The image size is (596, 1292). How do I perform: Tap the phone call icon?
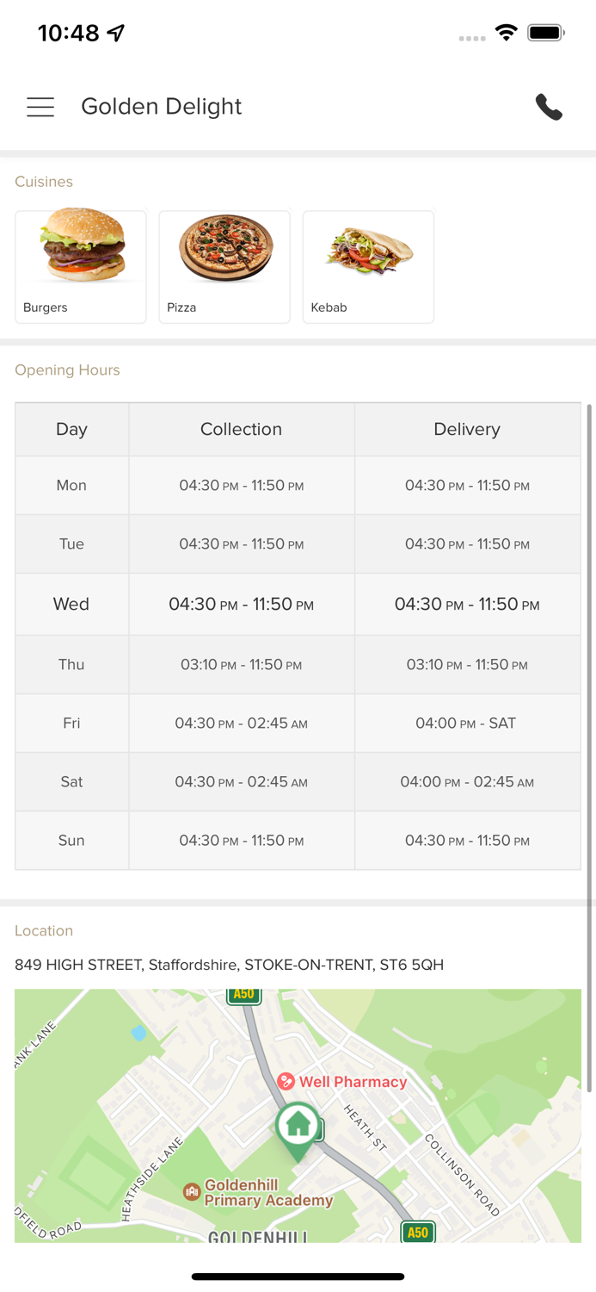pyautogui.click(x=549, y=107)
